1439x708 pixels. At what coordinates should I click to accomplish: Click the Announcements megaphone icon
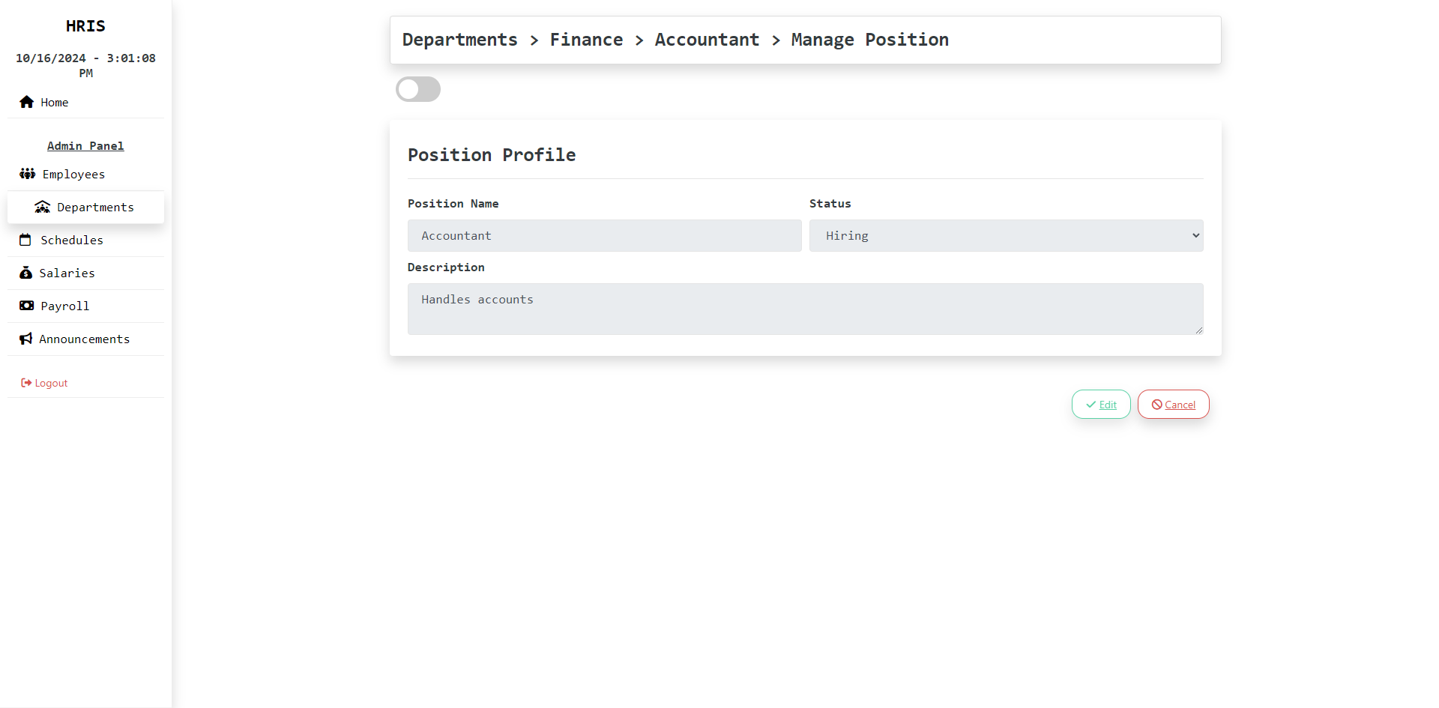coord(26,339)
